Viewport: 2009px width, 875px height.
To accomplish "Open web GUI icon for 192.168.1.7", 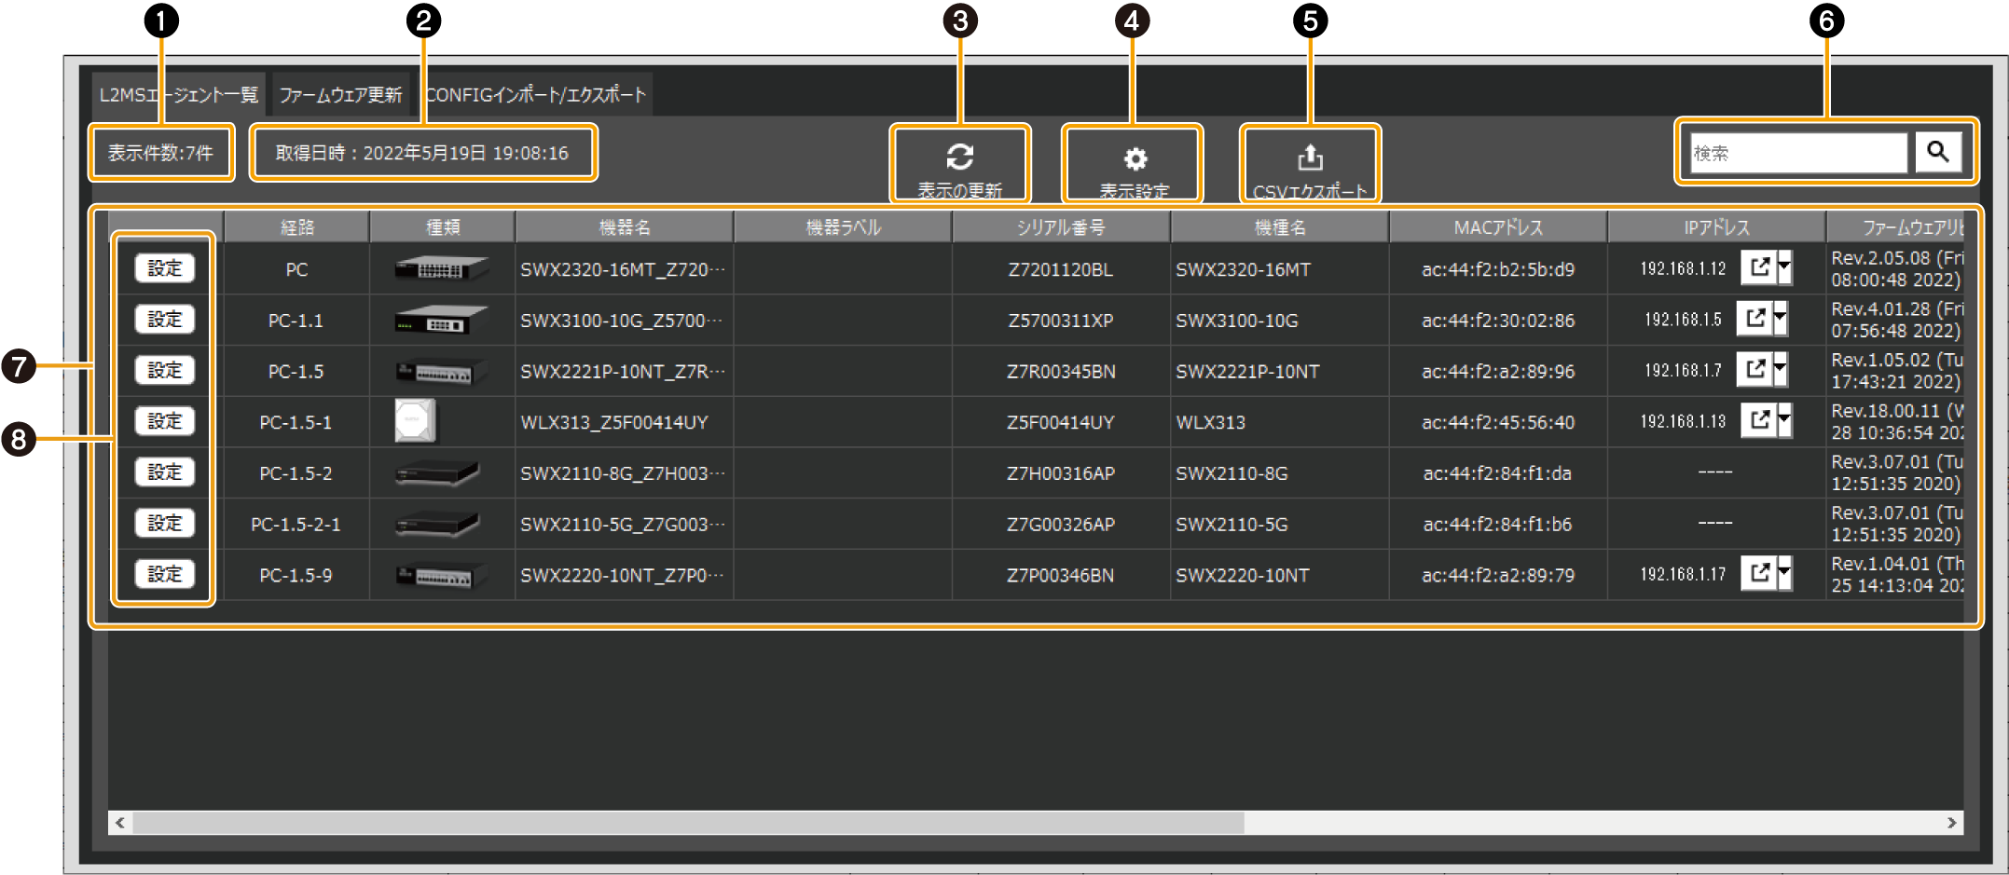I will tap(1754, 370).
